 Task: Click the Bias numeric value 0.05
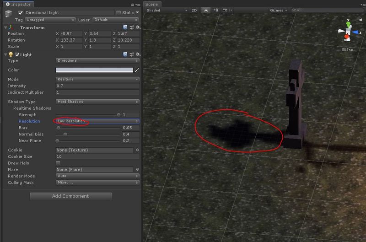point(131,128)
